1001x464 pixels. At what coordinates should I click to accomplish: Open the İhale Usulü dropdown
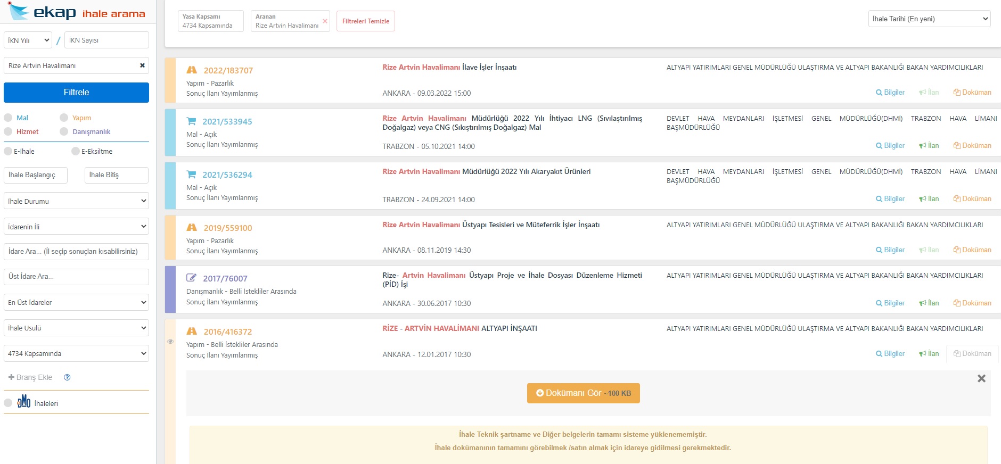pos(76,328)
